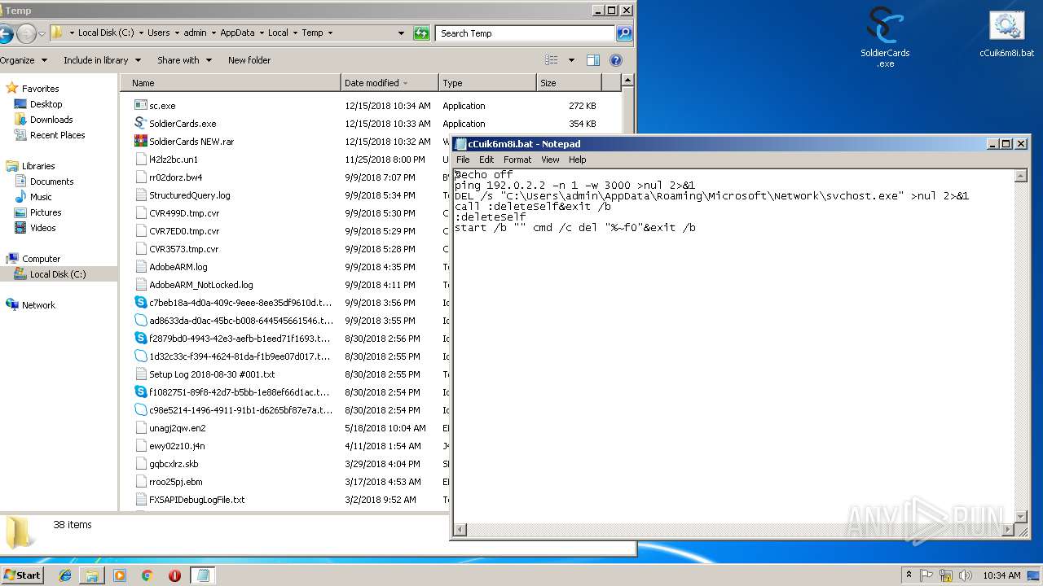Open media player from taskbar

120,575
